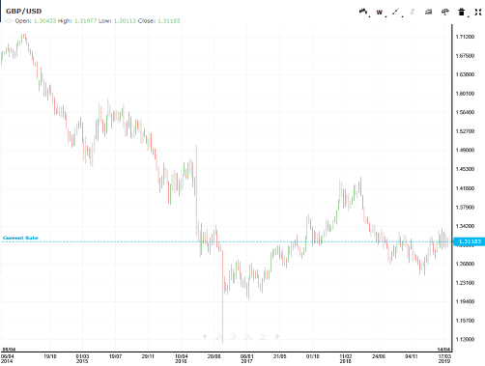
Task: Click the 21/05 date label
Action: coord(279,356)
